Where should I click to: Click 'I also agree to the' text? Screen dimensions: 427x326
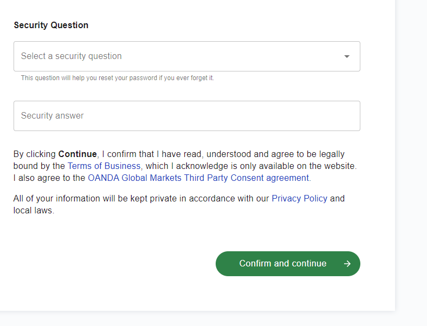tap(49, 178)
